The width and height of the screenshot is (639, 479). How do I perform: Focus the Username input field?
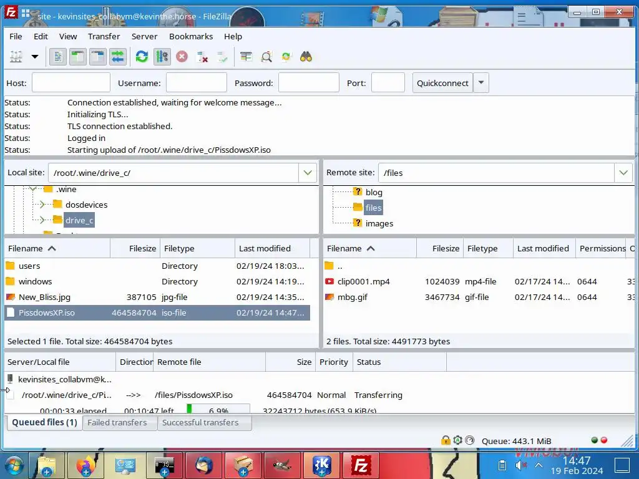click(197, 83)
